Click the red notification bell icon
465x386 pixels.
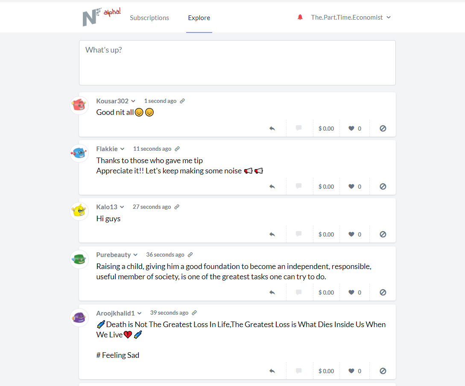(300, 18)
